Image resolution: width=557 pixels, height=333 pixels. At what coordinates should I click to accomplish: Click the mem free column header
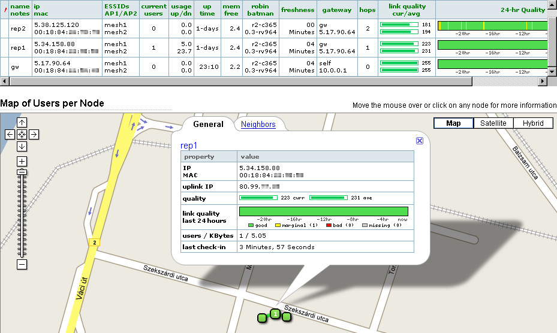click(x=231, y=10)
